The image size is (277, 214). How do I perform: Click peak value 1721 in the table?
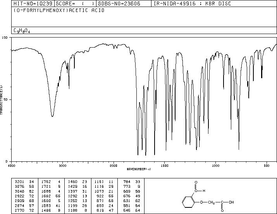(46, 186)
